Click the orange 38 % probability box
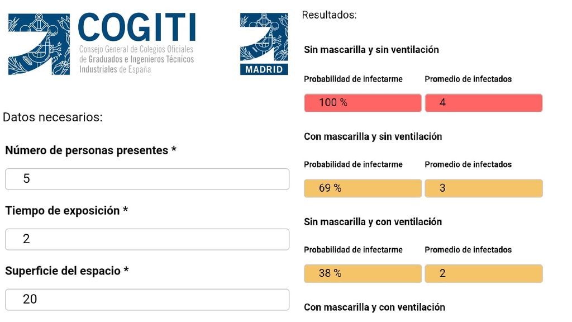The image size is (572, 322). point(363,273)
